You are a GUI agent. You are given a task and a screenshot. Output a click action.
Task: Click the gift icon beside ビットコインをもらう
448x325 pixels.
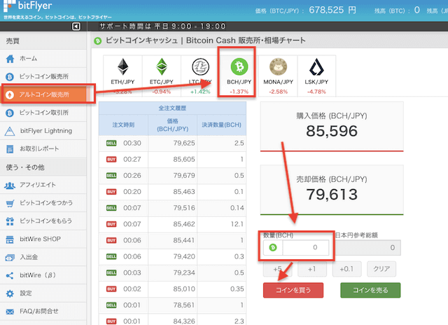click(x=10, y=221)
